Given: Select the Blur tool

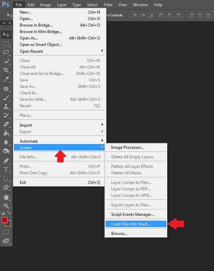Looking at the screenshot, I should pos(6,142).
